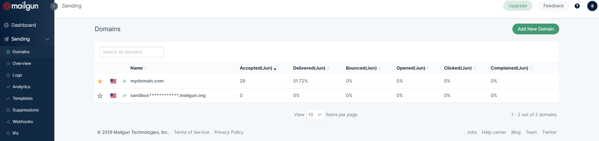Open Terms of Service link
This screenshot has width=599, height=141.
pos(192,132)
